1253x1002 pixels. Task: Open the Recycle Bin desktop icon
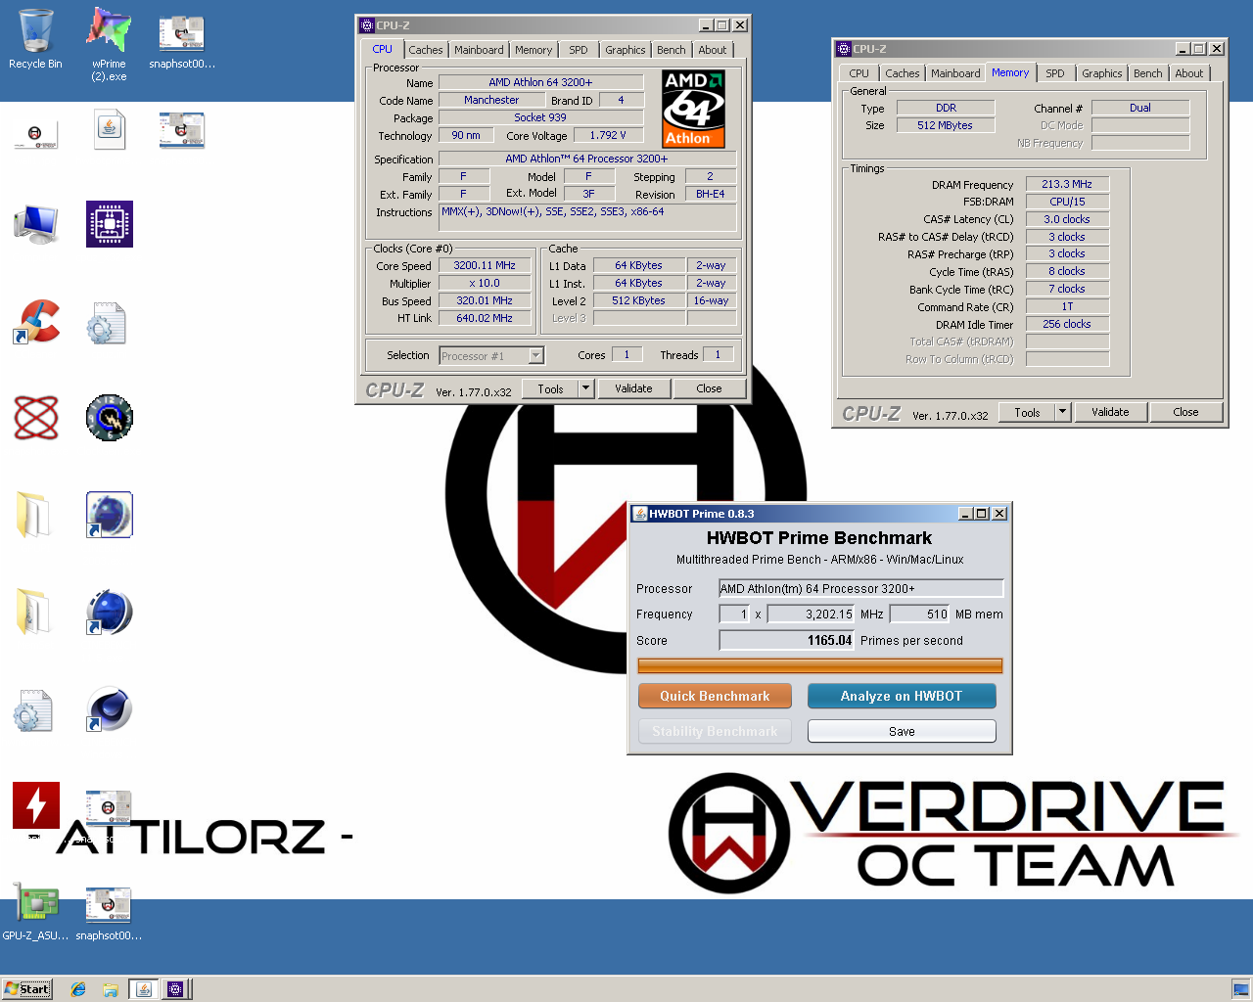(x=35, y=39)
